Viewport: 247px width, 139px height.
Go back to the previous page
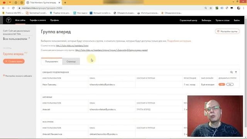3,8
